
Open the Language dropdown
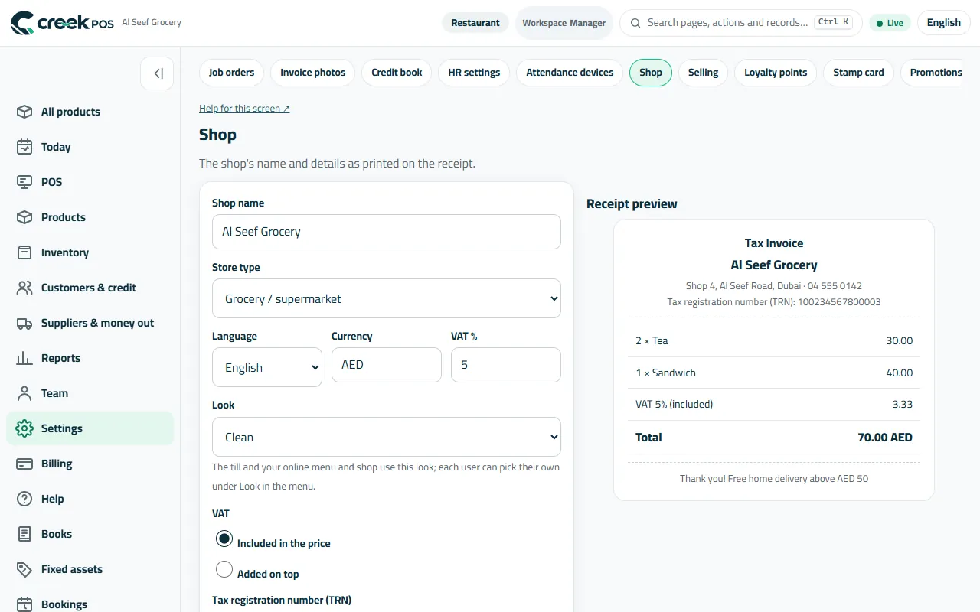(267, 367)
